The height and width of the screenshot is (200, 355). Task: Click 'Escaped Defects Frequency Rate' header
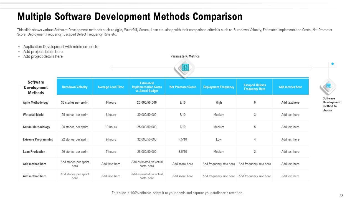click(x=255, y=87)
